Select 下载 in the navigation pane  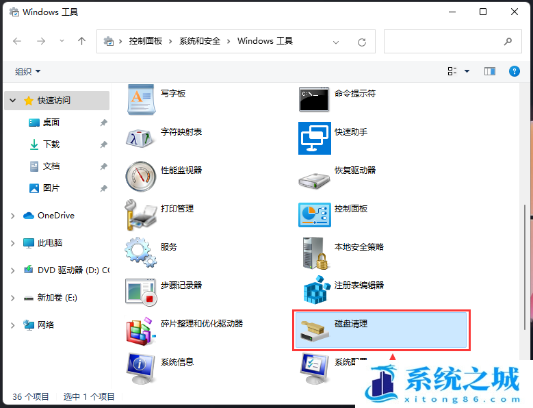coord(51,144)
